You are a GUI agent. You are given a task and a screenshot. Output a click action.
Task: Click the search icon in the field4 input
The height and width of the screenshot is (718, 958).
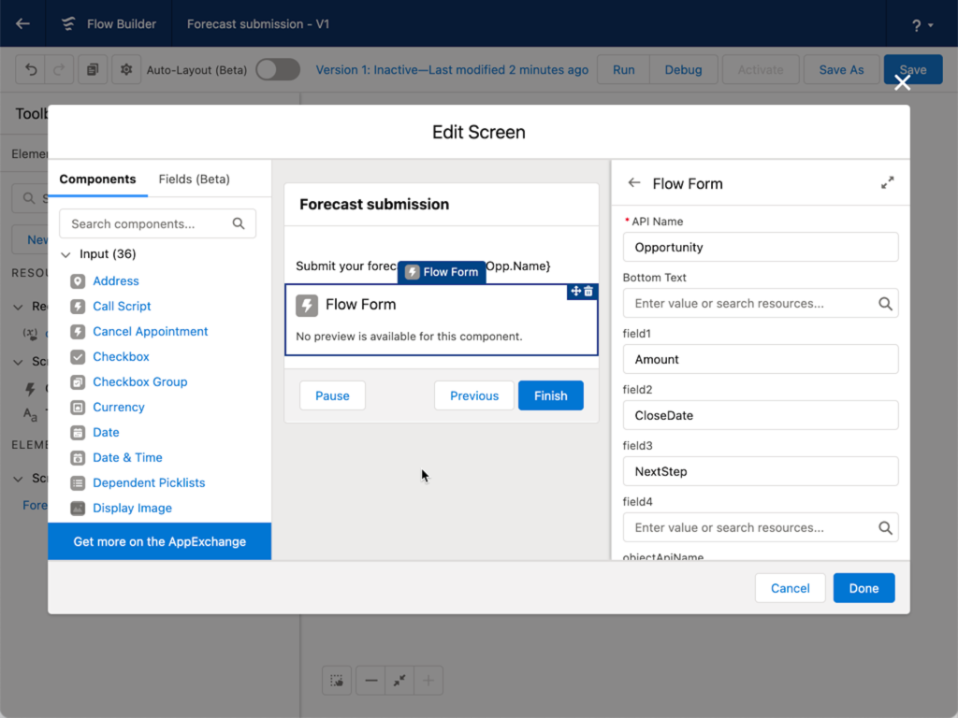[885, 527]
